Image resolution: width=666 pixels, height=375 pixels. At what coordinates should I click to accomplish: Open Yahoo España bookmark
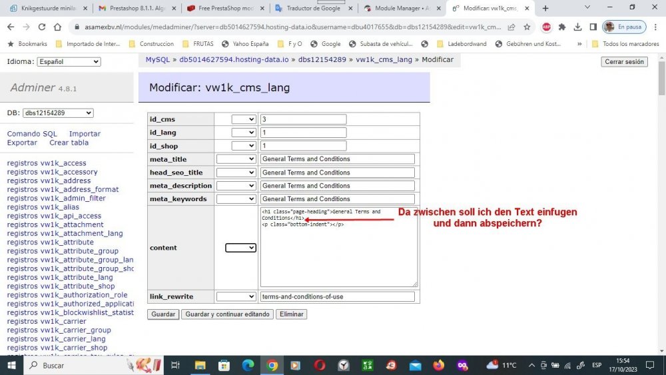[x=246, y=44]
